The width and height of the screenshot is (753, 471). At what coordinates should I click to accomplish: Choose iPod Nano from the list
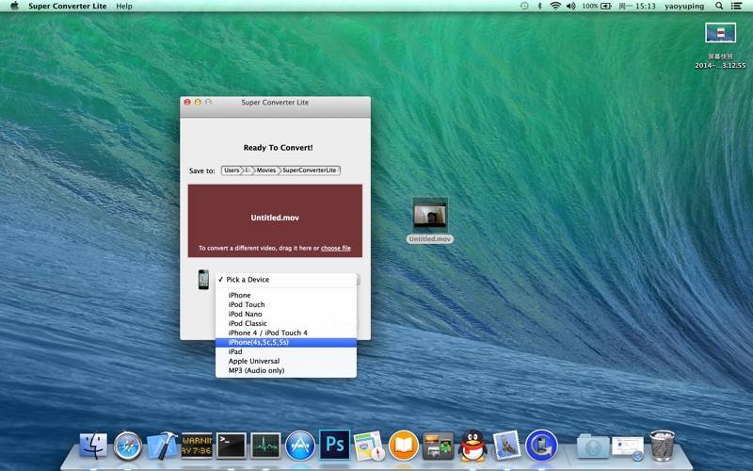(286, 314)
